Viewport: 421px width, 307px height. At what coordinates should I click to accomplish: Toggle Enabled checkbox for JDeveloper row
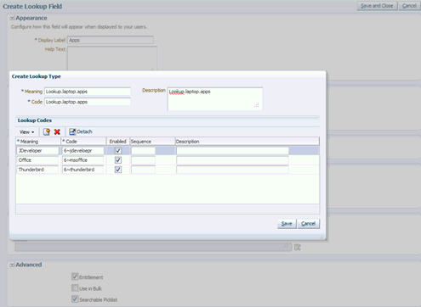(x=118, y=151)
